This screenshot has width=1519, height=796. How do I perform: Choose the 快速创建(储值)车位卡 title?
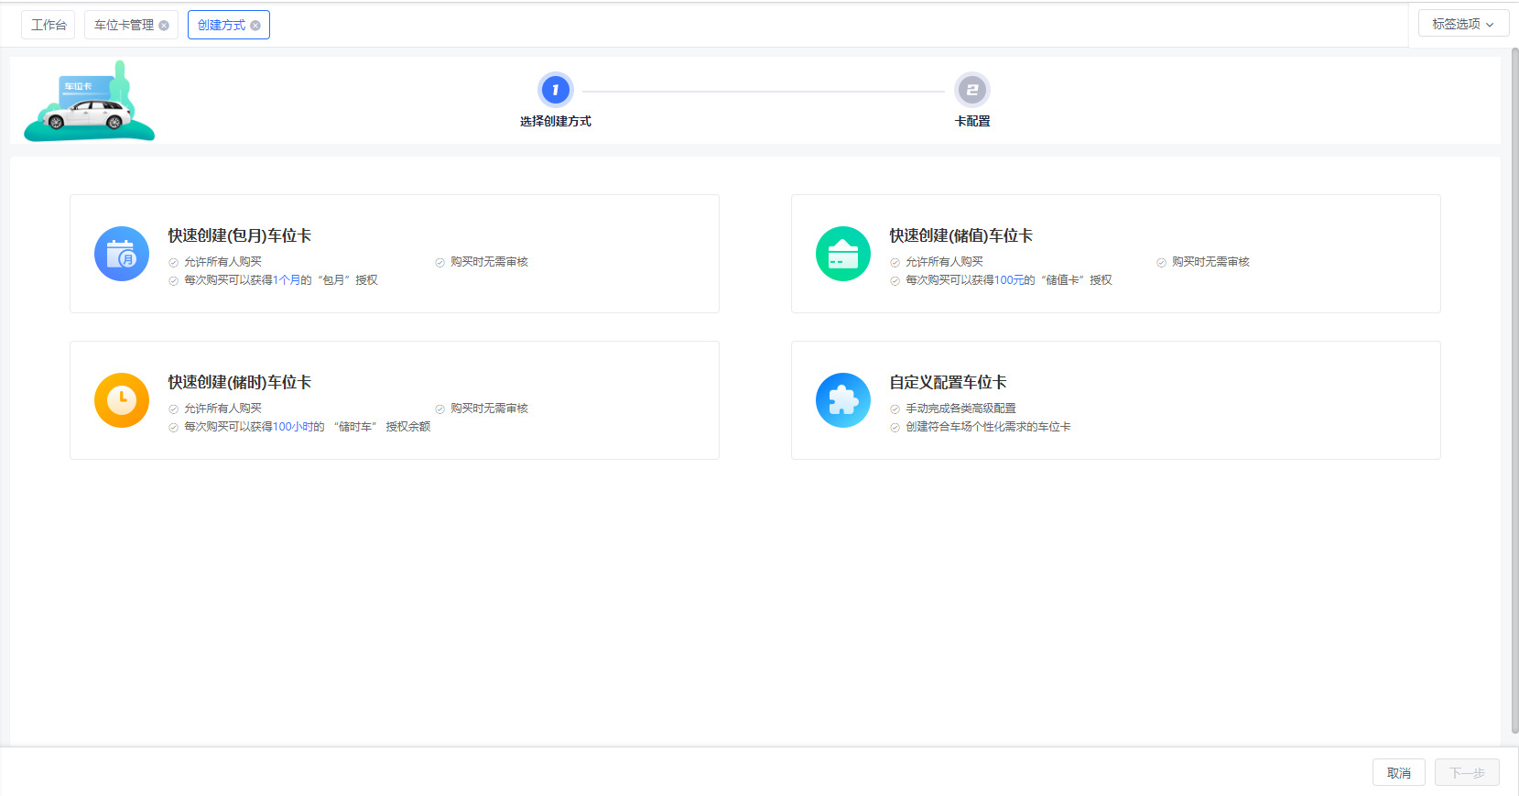click(960, 235)
